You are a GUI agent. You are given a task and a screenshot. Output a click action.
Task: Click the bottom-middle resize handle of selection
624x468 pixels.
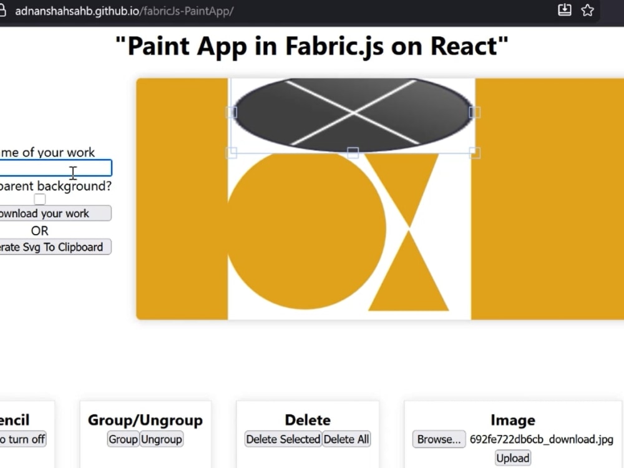coord(353,153)
